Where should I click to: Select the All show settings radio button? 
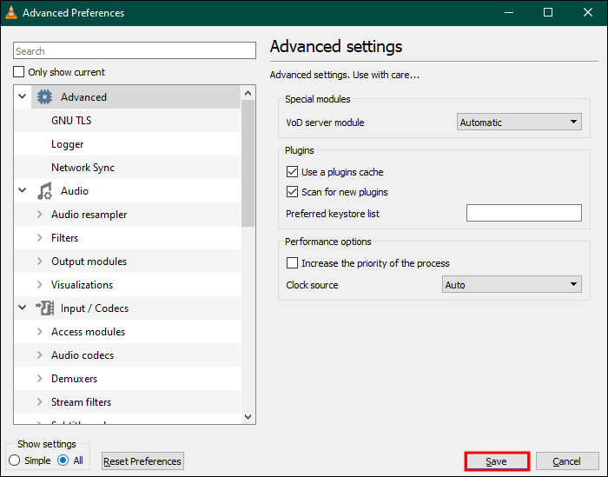tap(63, 460)
